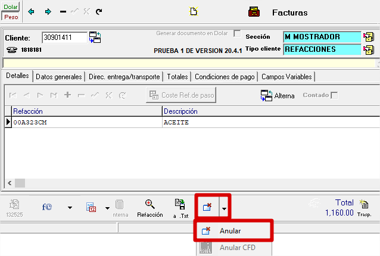Go to previous record with left arrow
The height and width of the screenshot is (256, 380).
(x=31, y=11)
